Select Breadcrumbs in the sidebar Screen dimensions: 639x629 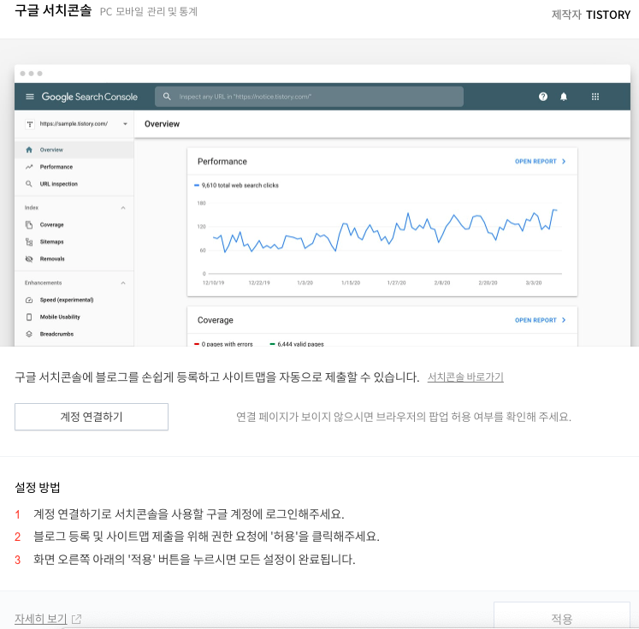click(x=74, y=335)
